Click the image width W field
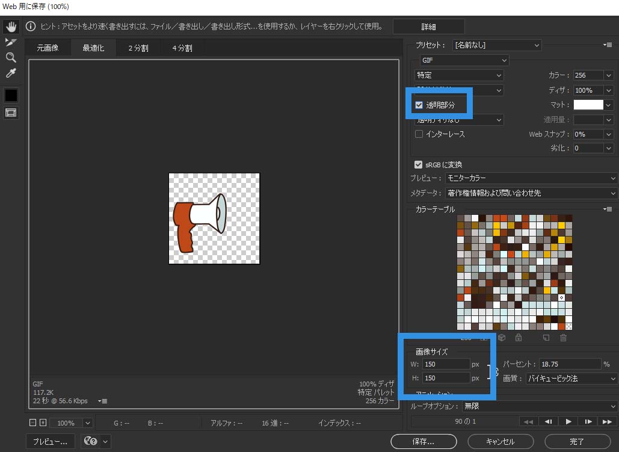 tap(446, 364)
